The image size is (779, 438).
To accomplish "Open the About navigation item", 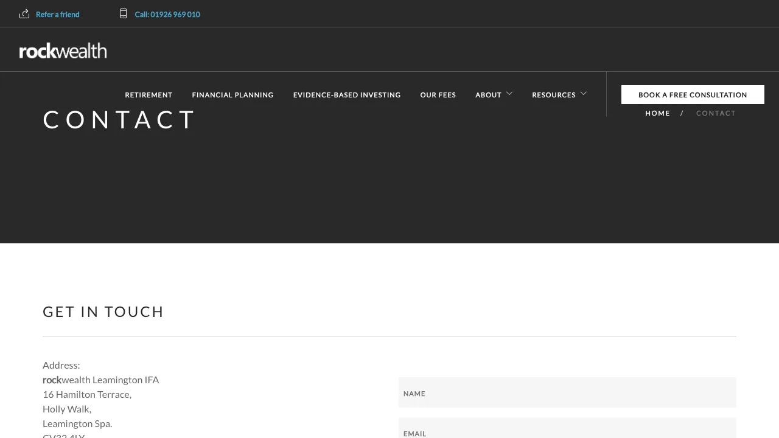I will coord(488,95).
